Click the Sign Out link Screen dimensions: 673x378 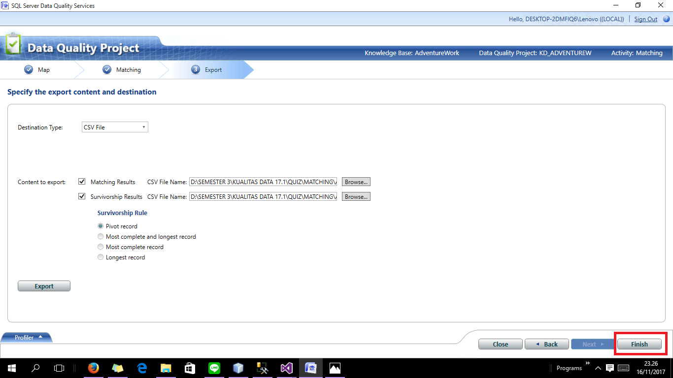click(645, 19)
